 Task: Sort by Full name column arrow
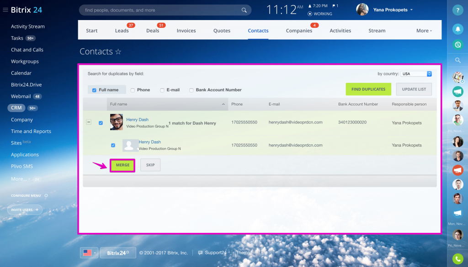(223, 104)
